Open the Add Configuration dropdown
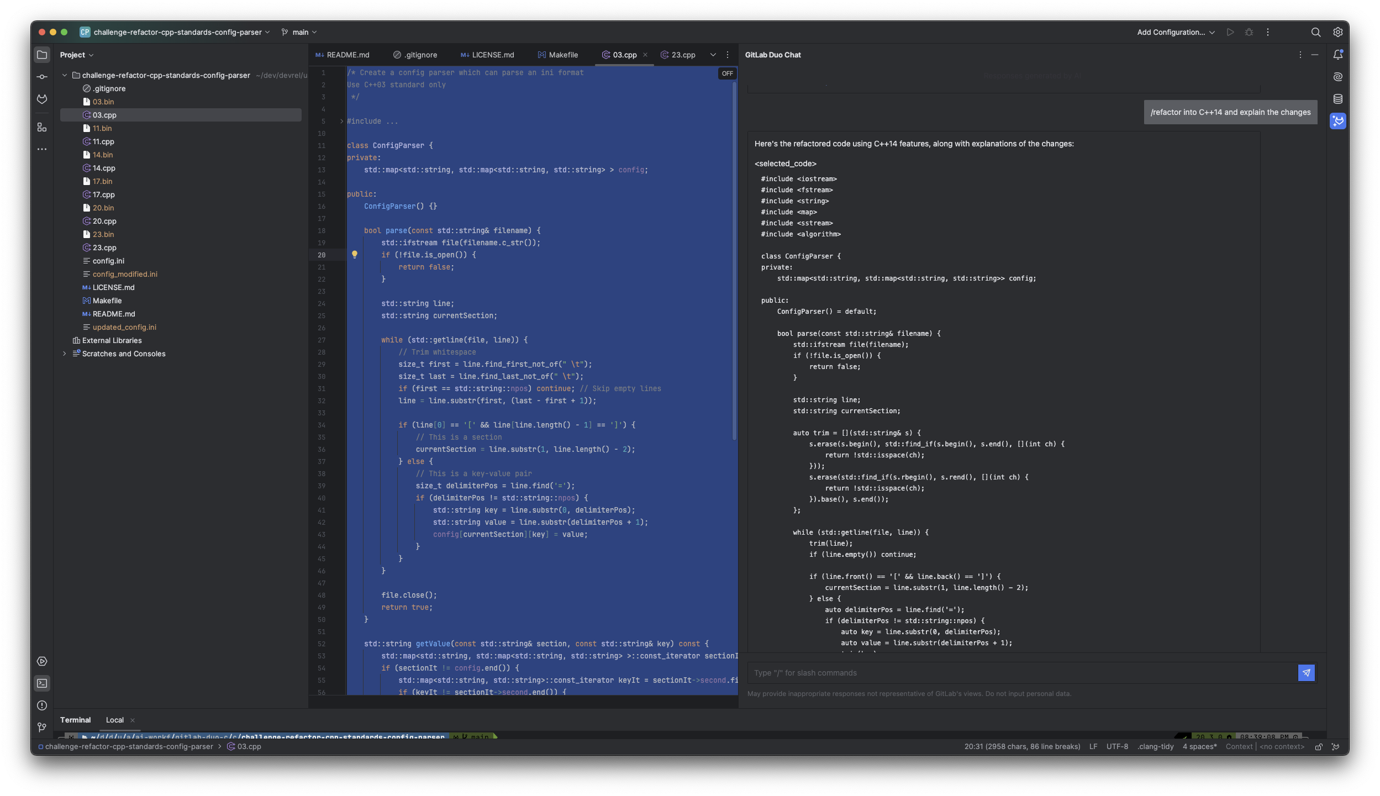Screen dimensions: 1380x796 [1176, 32]
